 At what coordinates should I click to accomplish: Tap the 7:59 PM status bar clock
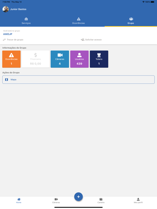pos(6,2)
